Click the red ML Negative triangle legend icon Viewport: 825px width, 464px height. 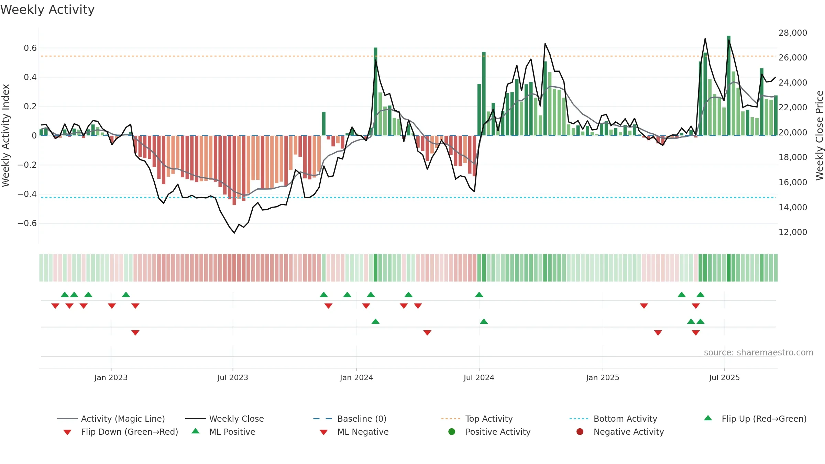(323, 432)
